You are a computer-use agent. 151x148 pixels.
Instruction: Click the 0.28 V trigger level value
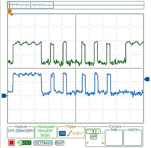click(78, 133)
